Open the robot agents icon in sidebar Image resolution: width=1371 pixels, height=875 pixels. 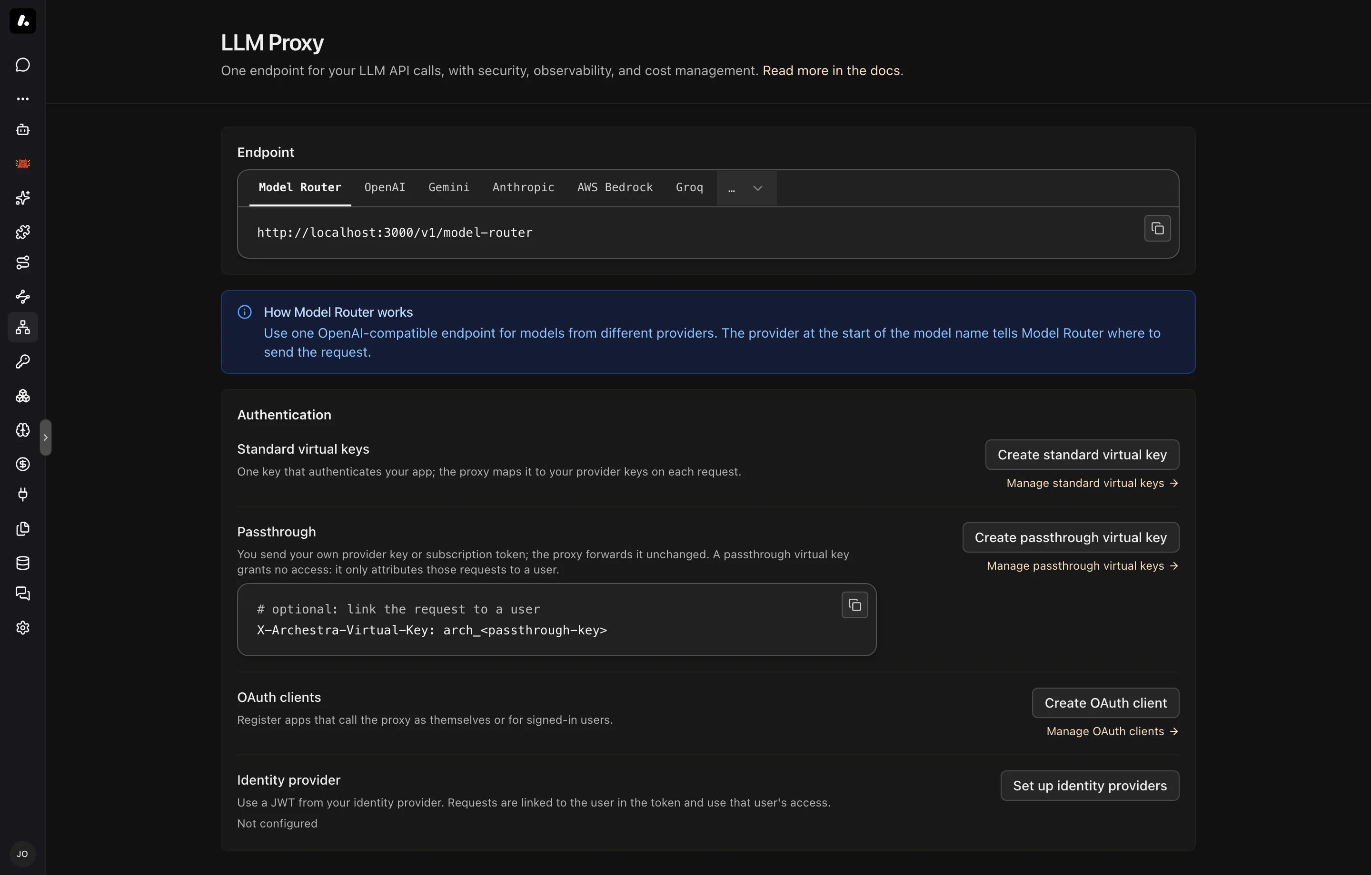[x=23, y=130]
